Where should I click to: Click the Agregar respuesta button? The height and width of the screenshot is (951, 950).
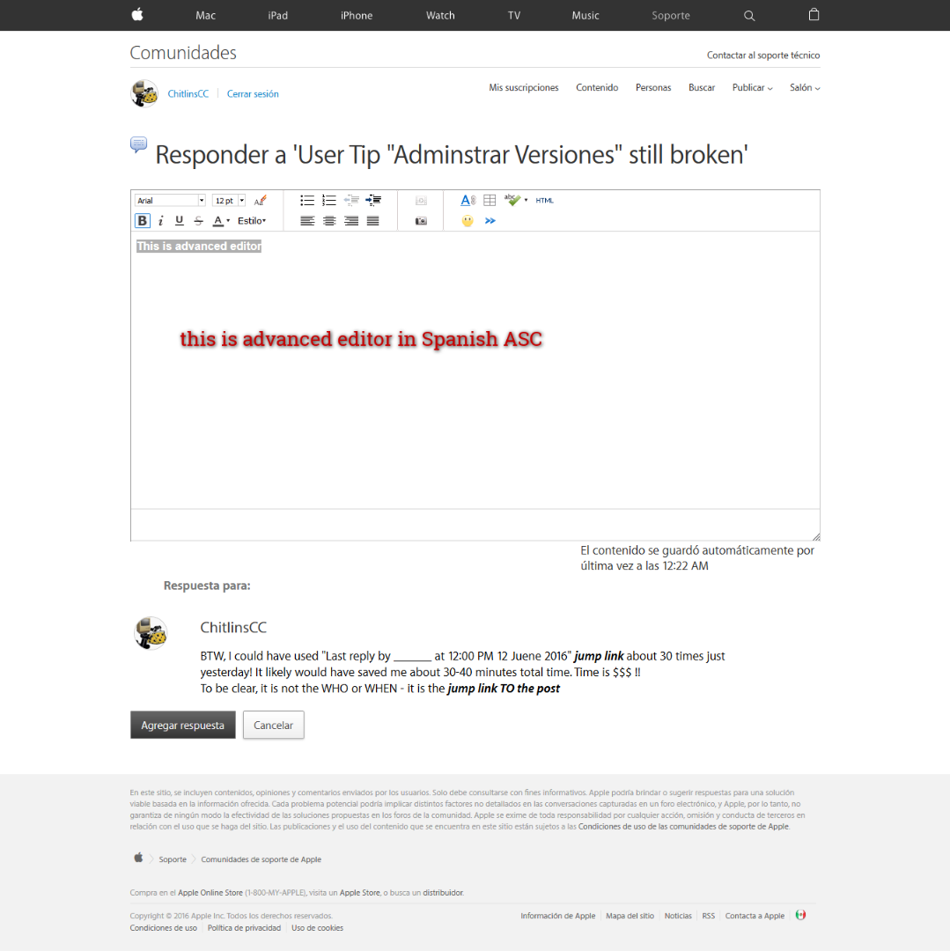pos(182,725)
